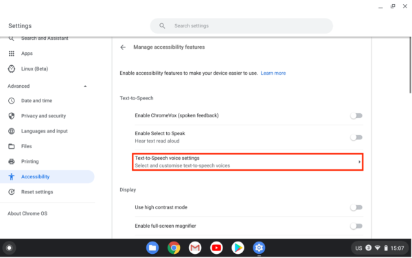Open YouTube from the shelf
The image size is (412, 258).
coord(216,248)
